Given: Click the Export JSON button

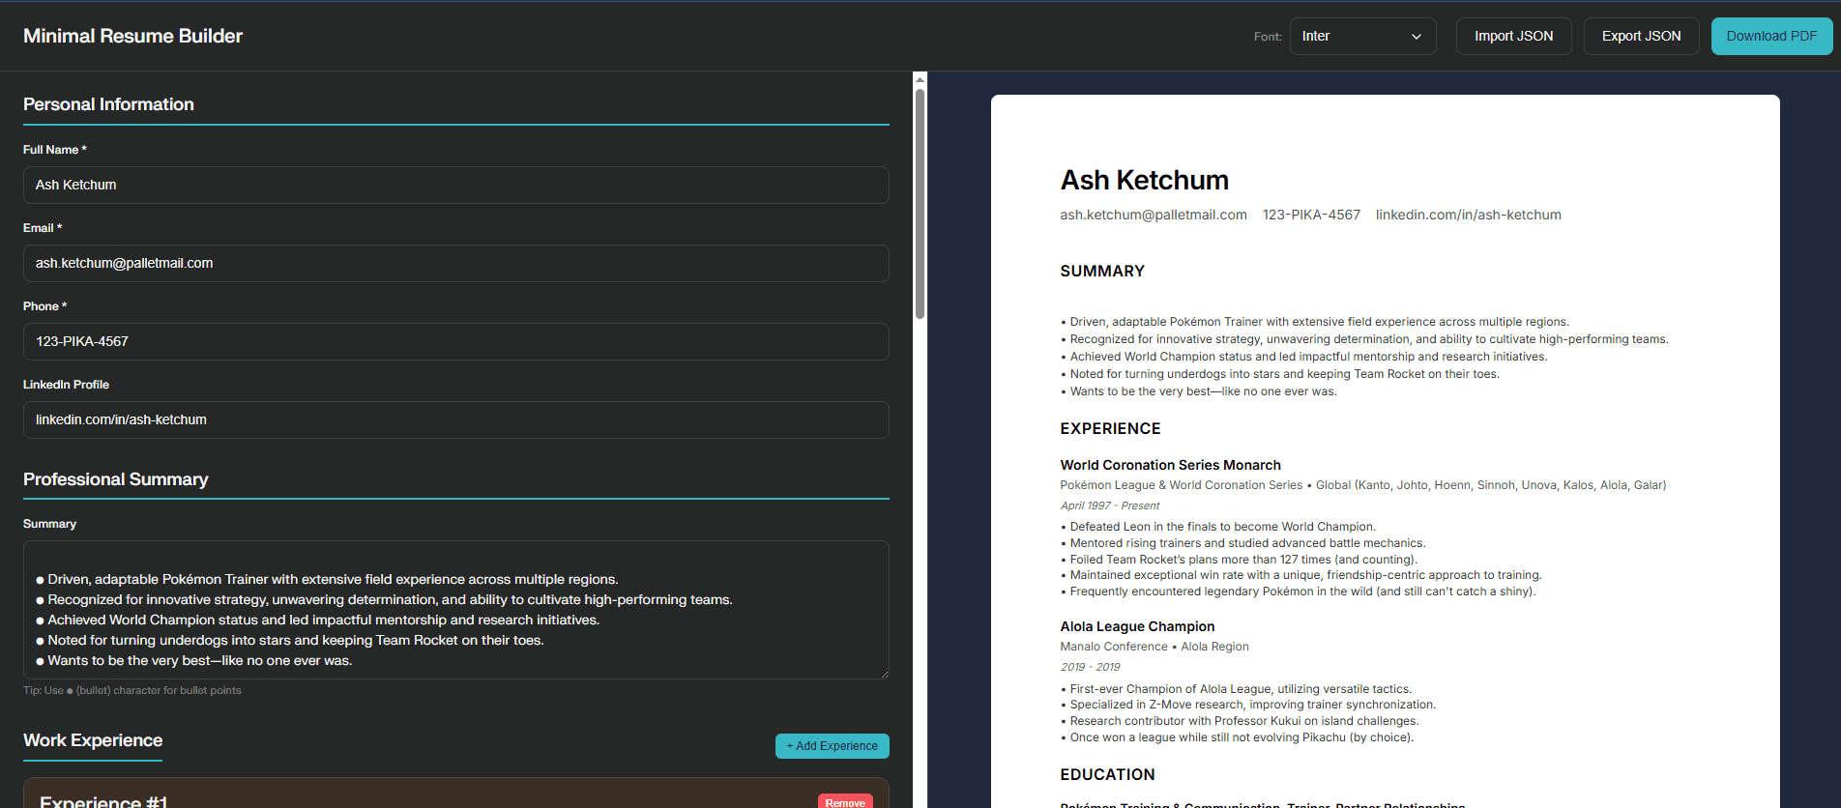Looking at the screenshot, I should [x=1641, y=36].
